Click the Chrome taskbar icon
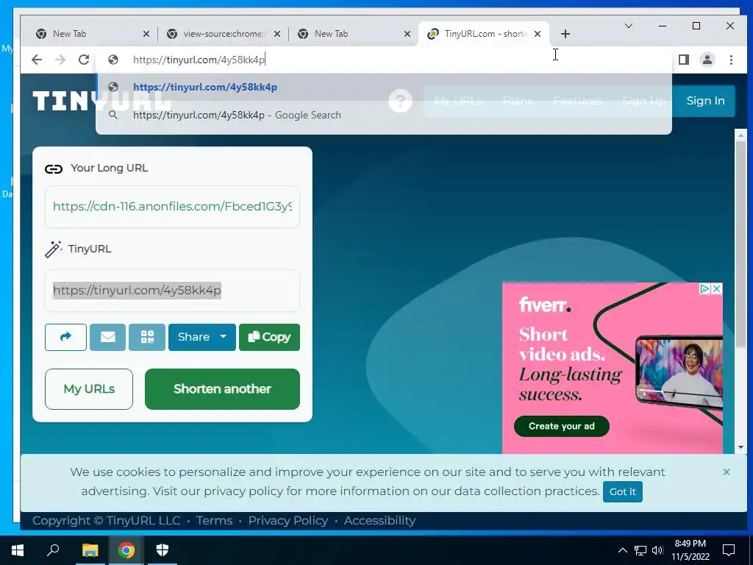The width and height of the screenshot is (753, 565). [126, 550]
